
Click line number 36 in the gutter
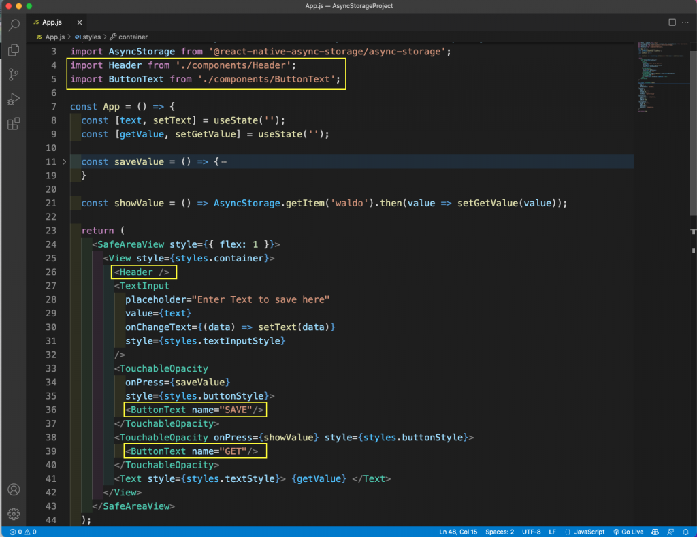[x=51, y=410]
